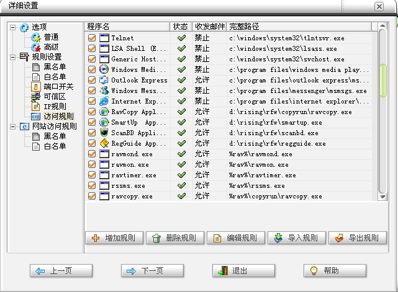Image resolution: width=398 pixels, height=292 pixels.
Task: Uncheck the ravtimer.exe rule checkbox
Action: (x=92, y=175)
